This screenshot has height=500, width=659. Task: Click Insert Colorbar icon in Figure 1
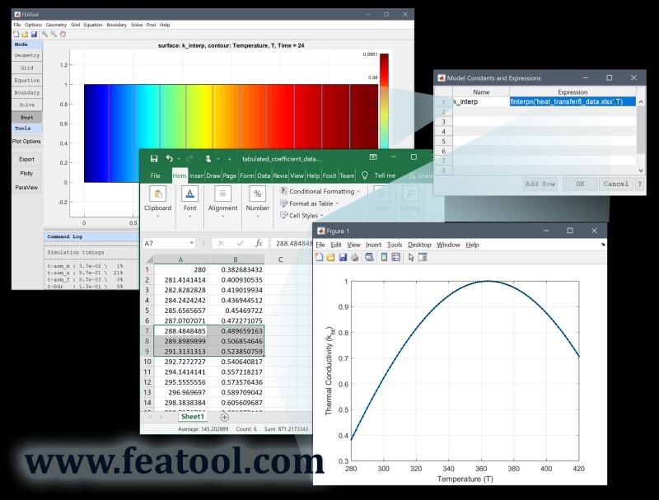384,257
